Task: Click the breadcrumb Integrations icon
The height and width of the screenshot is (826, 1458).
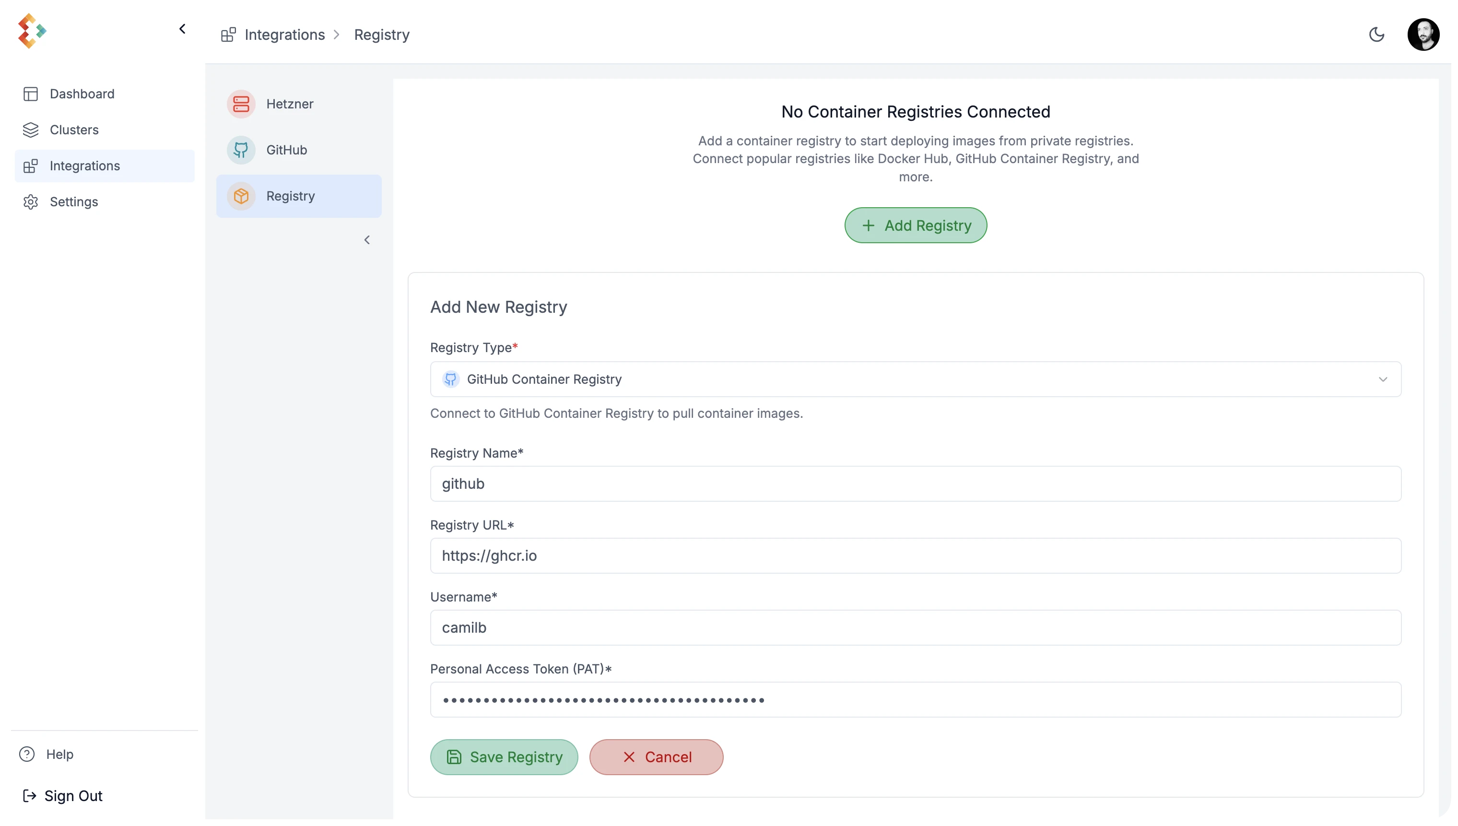Action: coord(229,35)
